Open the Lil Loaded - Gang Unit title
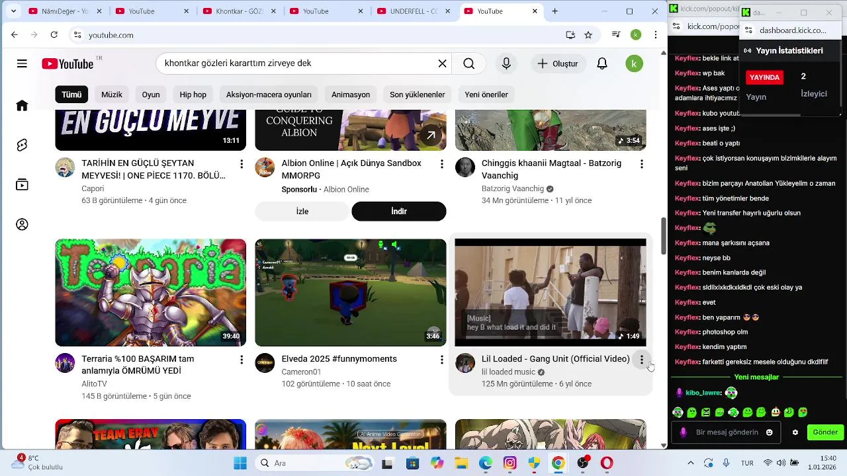847x476 pixels. (x=556, y=359)
